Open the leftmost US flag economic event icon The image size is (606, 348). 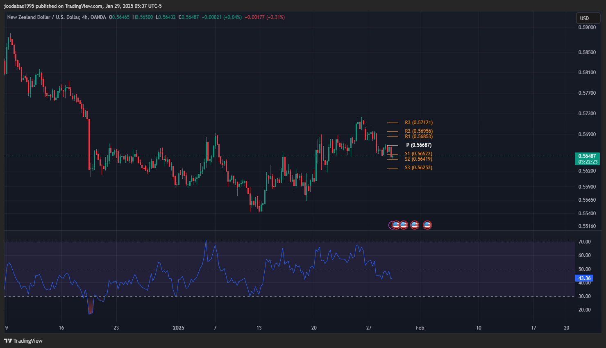pos(396,225)
